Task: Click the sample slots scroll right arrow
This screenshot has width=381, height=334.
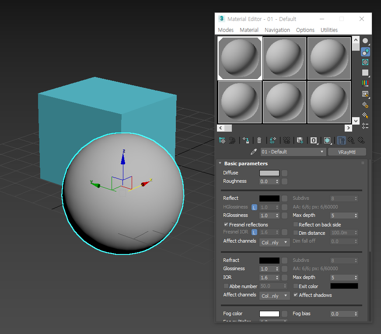Action: (x=348, y=128)
